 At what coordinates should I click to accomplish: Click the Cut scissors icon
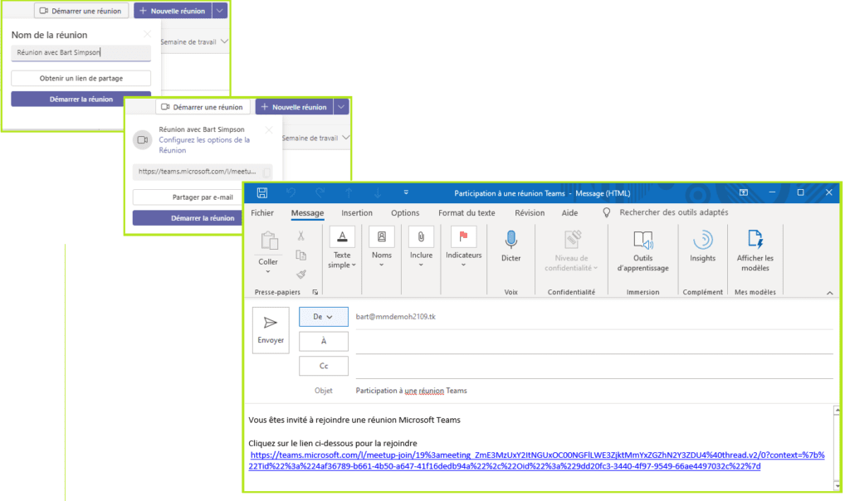(x=300, y=236)
